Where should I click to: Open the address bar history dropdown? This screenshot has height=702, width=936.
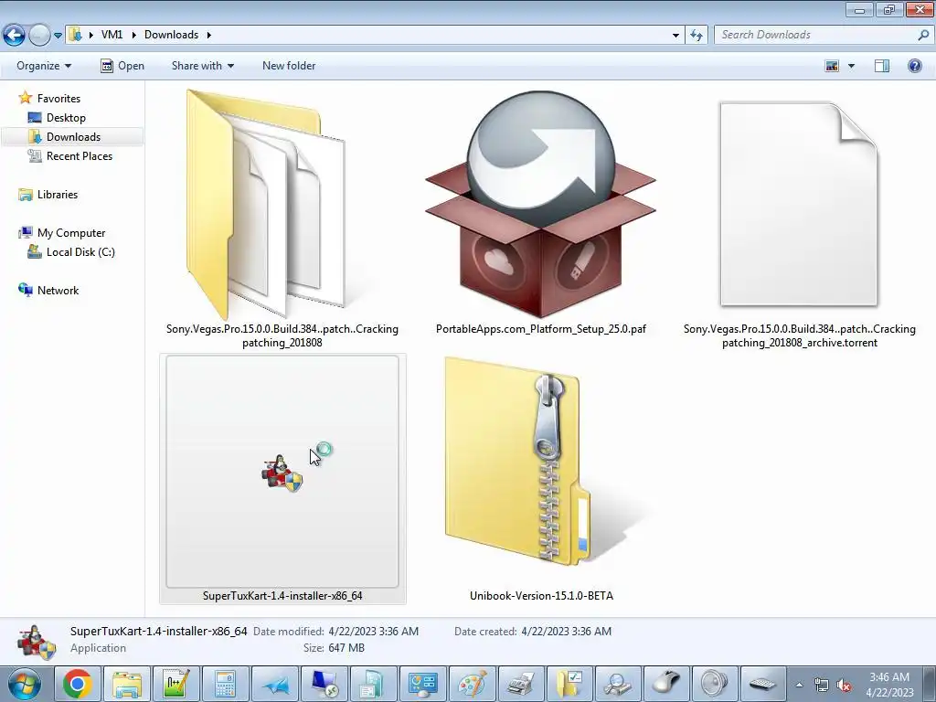(675, 35)
